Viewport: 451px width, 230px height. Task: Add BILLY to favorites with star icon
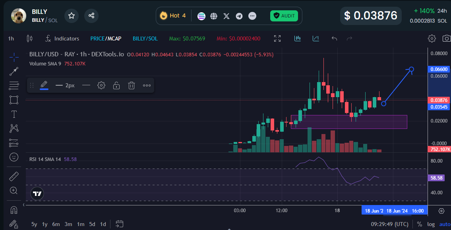72,15
